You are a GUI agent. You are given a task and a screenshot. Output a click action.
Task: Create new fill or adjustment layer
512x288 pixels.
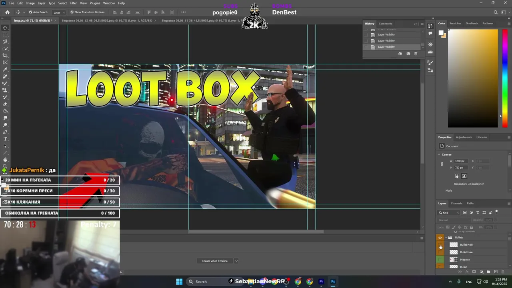pos(481,272)
